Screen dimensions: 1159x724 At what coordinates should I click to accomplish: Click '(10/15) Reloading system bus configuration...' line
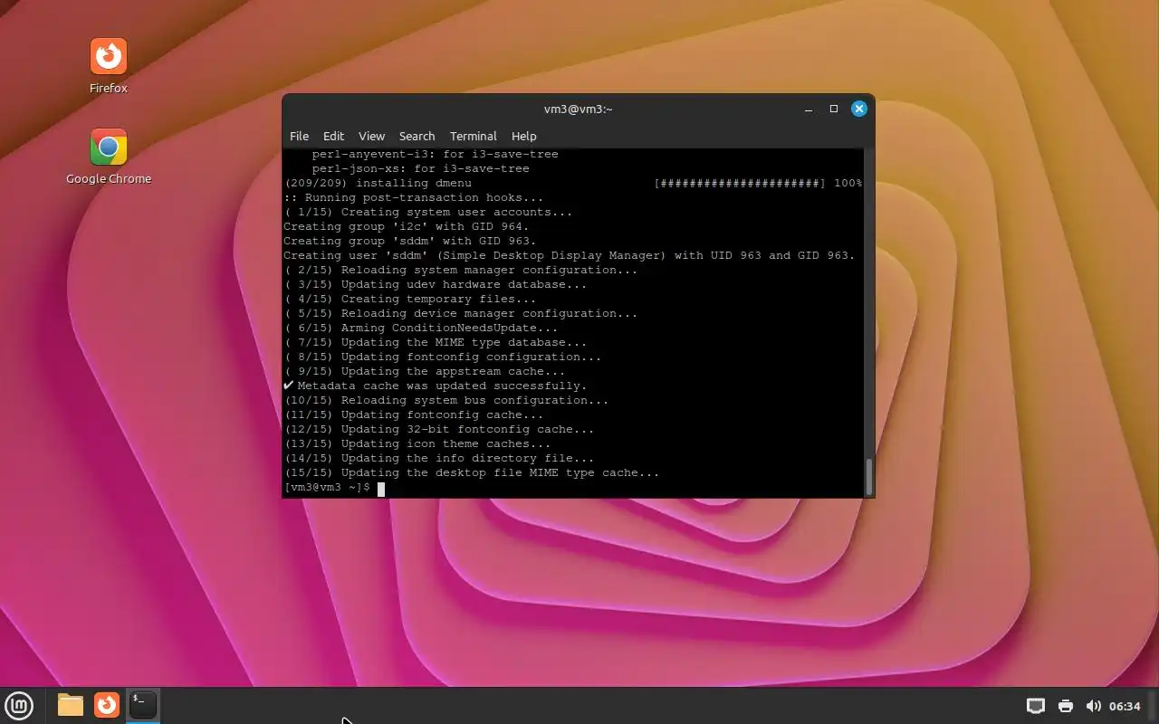pos(446,401)
